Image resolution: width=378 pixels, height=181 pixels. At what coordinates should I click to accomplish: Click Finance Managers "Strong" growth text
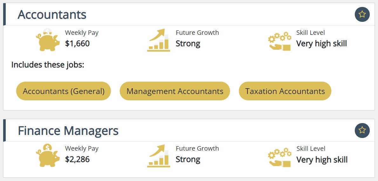188,159
